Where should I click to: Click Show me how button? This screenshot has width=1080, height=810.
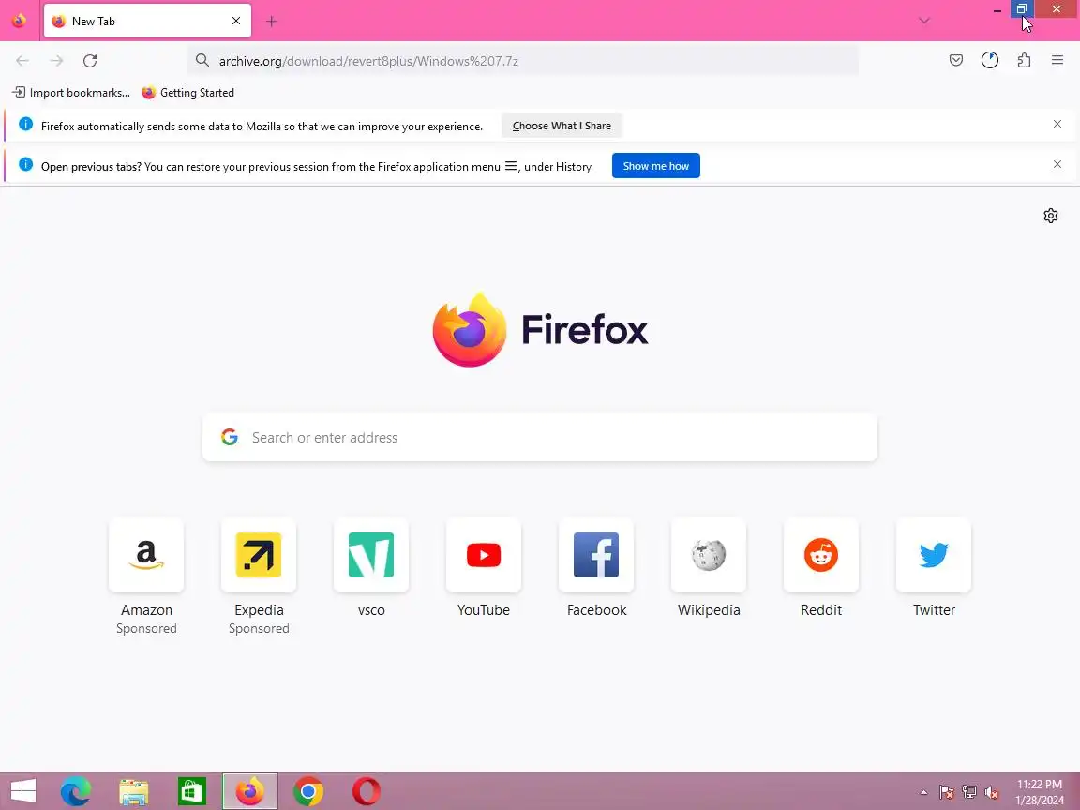pyautogui.click(x=655, y=165)
